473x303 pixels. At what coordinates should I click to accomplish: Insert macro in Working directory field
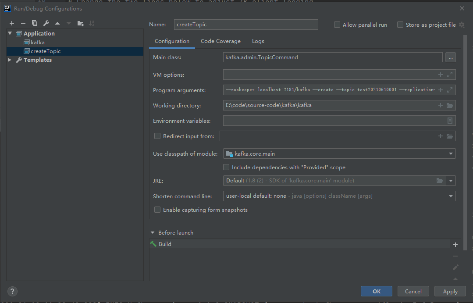coord(441,105)
